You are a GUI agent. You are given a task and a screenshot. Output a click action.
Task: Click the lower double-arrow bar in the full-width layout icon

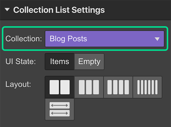[x=60, y=113]
